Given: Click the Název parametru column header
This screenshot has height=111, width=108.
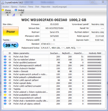Looking at the screenshot, I should 31,53.
